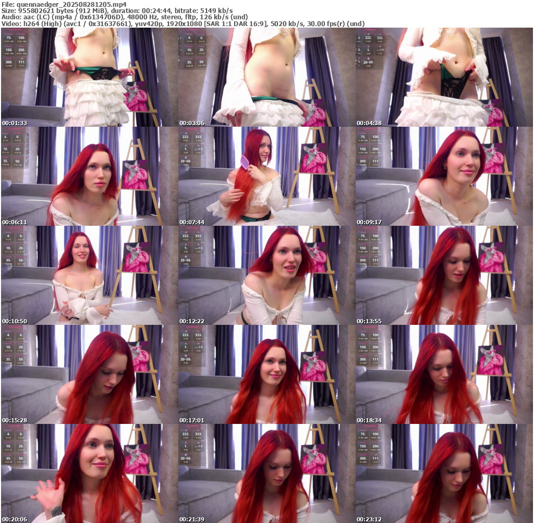This screenshot has height=523, width=534.
Task: Click the Video codec info line
Action: 183,24
